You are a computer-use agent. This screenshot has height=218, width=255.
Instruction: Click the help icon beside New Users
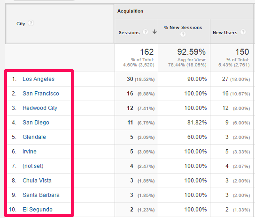(x=243, y=32)
